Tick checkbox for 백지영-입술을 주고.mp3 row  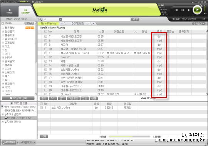[45, 53]
